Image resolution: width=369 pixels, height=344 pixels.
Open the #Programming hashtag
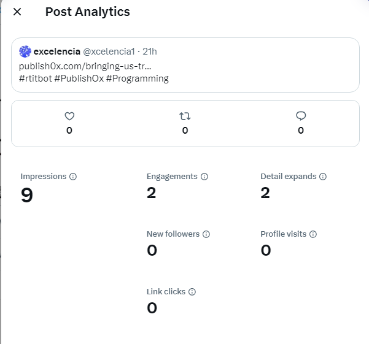pyautogui.click(x=138, y=78)
